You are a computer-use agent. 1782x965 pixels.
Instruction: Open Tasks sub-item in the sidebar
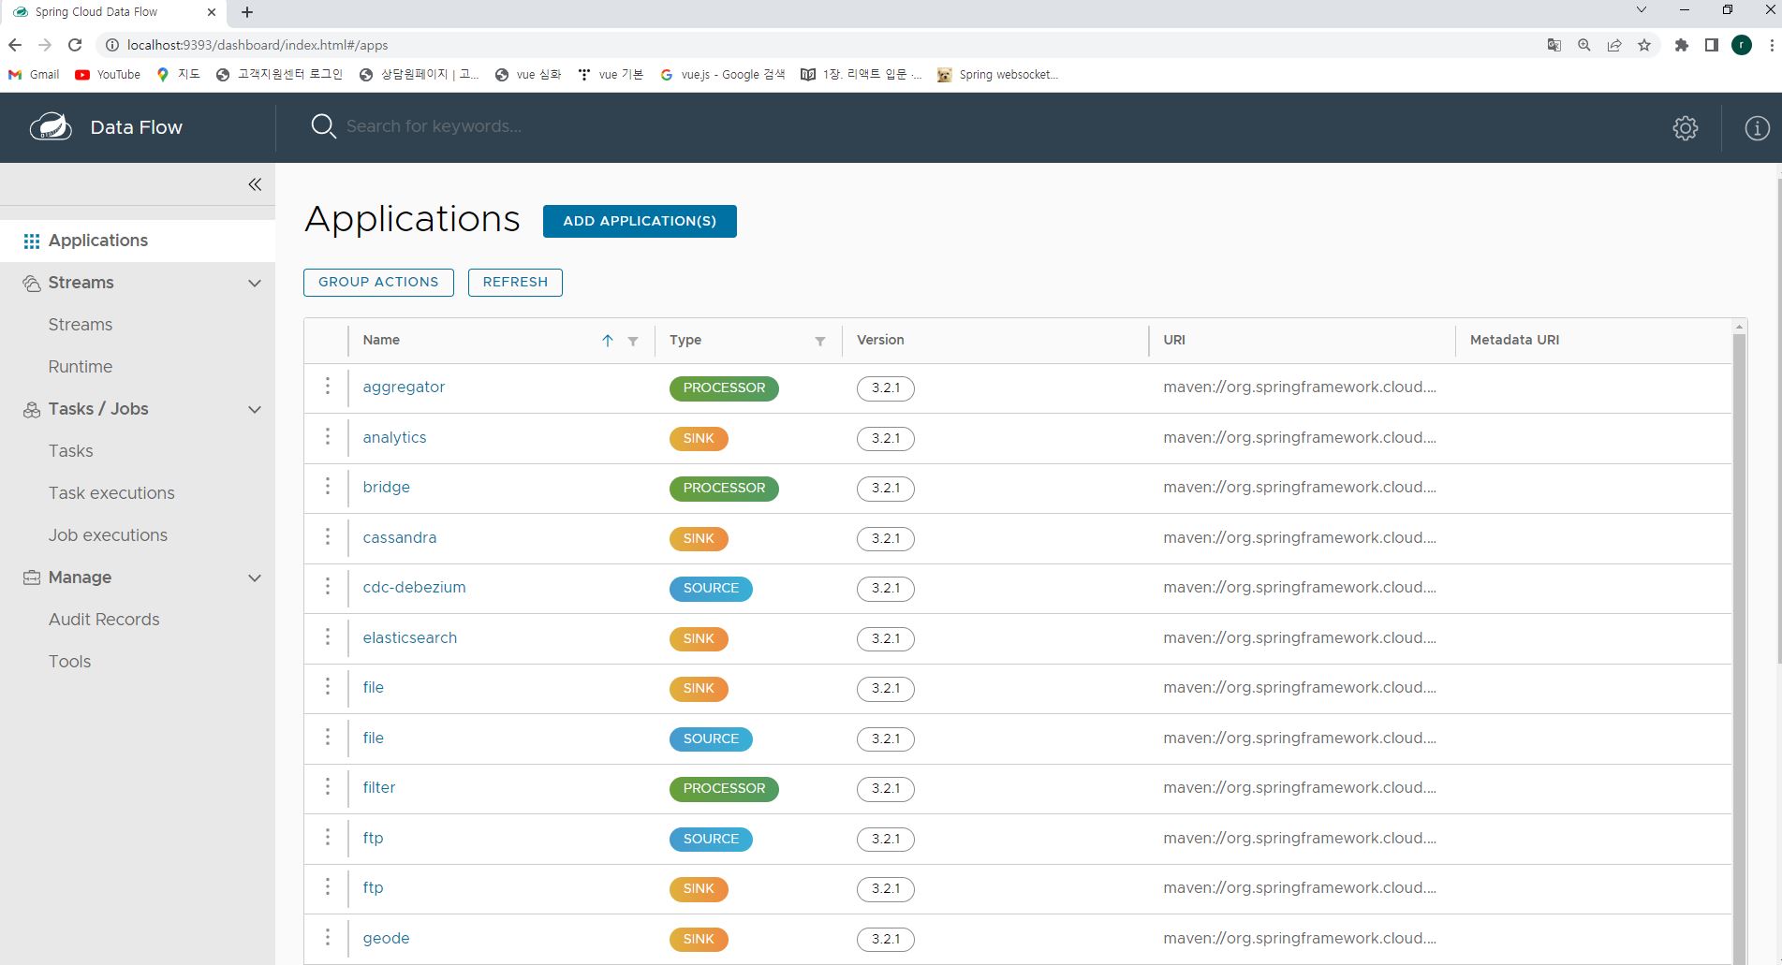coord(71,451)
